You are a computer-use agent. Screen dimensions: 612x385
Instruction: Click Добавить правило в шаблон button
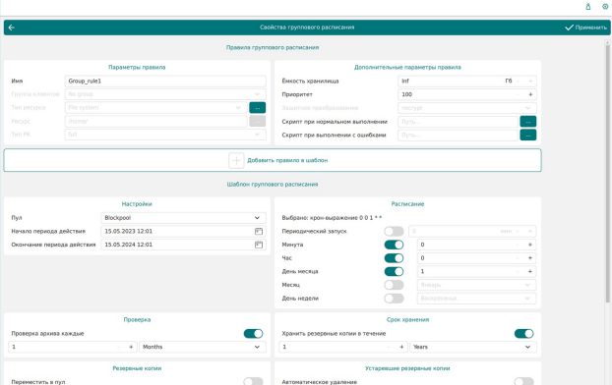pyautogui.click(x=273, y=160)
